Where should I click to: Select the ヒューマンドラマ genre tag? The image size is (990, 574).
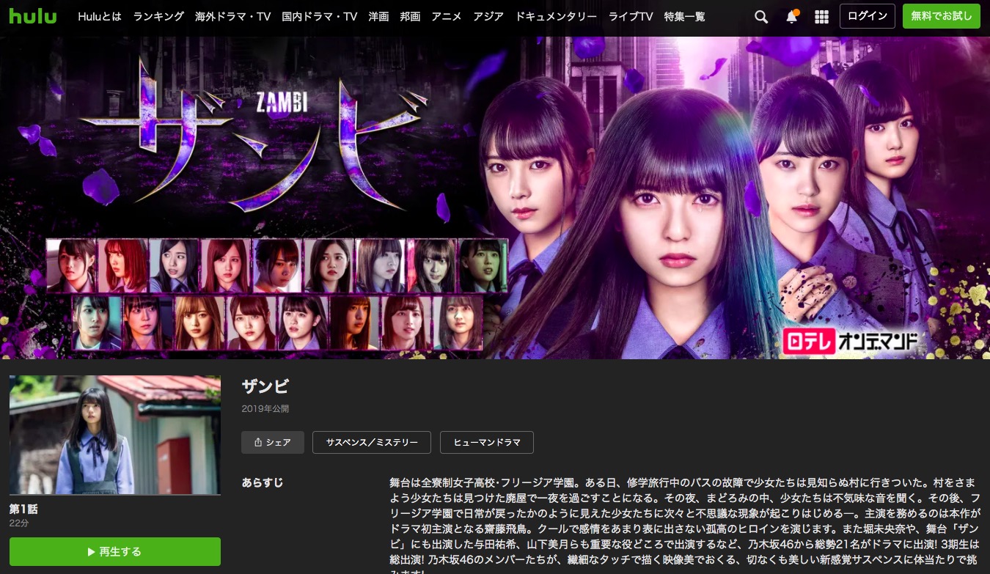tap(487, 443)
